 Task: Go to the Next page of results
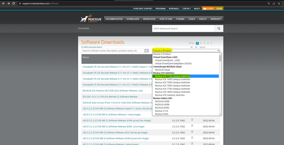pyautogui.click(x=202, y=47)
